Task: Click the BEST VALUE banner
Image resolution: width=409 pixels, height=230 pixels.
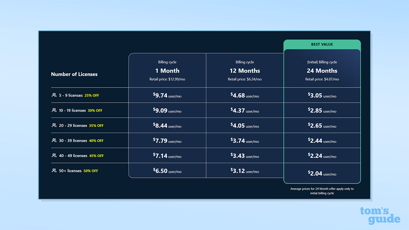Action: (x=322, y=44)
